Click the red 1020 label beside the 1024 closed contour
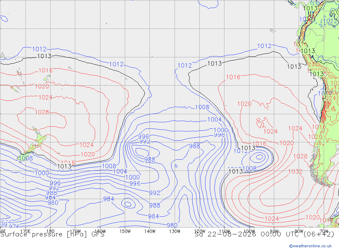The width and height of the screenshot is (339, 249). (x=244, y=104)
